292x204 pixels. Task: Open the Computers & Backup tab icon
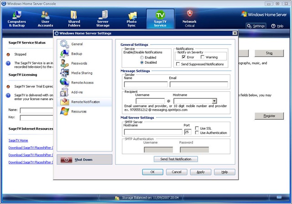click(x=17, y=15)
